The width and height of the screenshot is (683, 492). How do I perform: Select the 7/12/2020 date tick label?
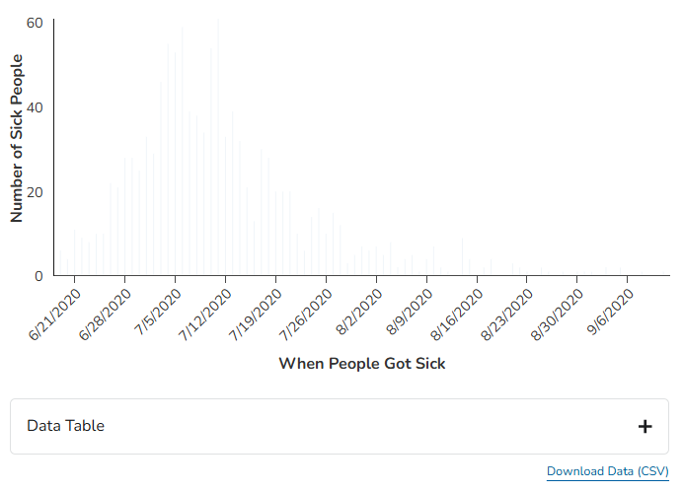coord(206,316)
